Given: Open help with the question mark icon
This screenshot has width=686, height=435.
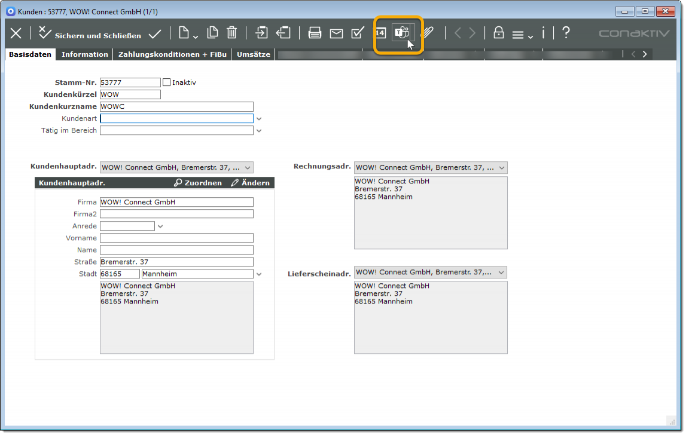Looking at the screenshot, I should (x=566, y=33).
